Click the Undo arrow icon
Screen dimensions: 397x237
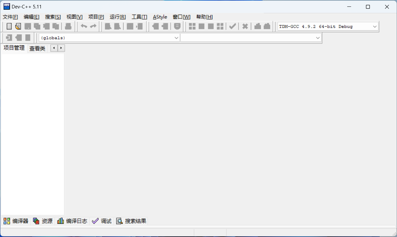(84, 27)
